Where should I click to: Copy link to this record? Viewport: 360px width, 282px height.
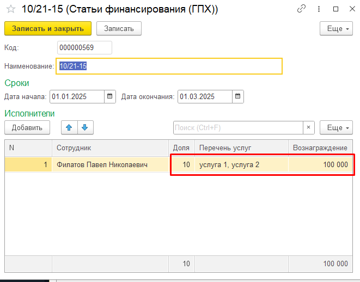point(301,9)
